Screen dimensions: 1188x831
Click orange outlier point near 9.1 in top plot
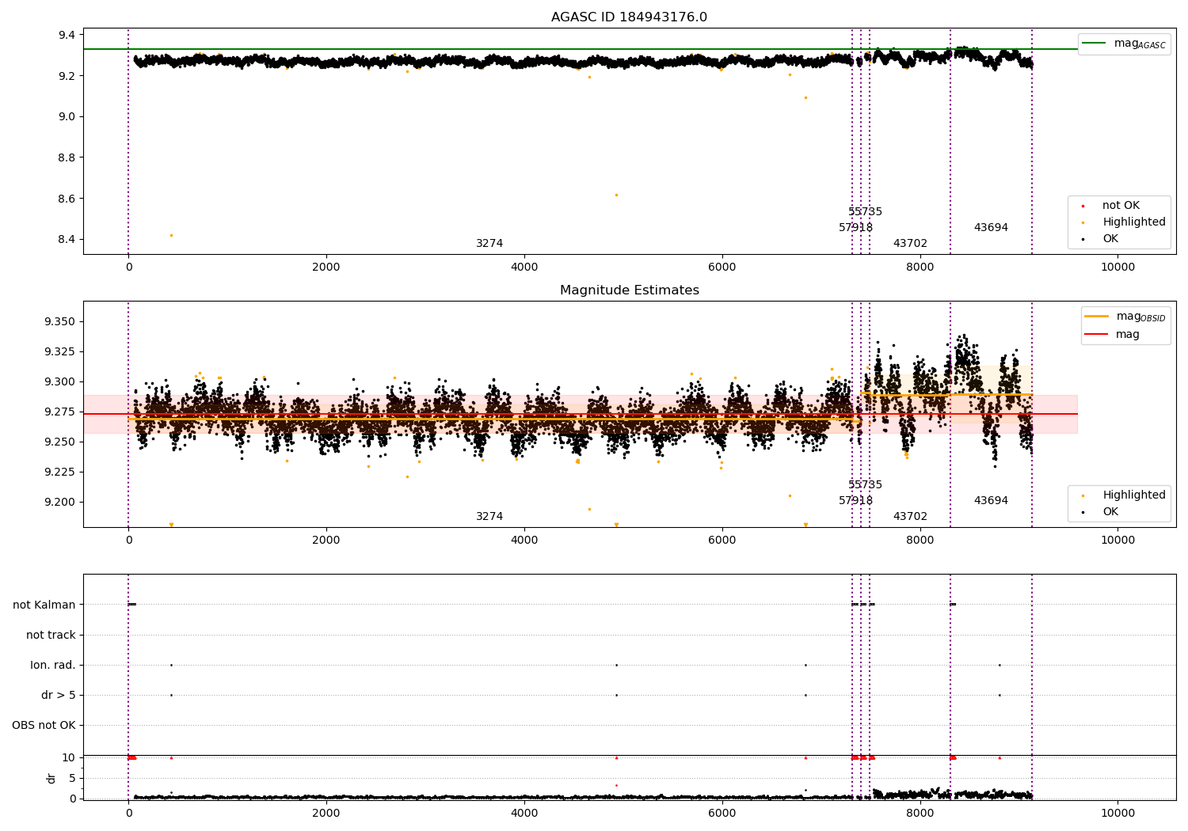[805, 97]
